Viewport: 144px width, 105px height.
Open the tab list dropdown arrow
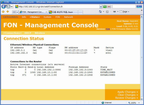pos(17,12)
